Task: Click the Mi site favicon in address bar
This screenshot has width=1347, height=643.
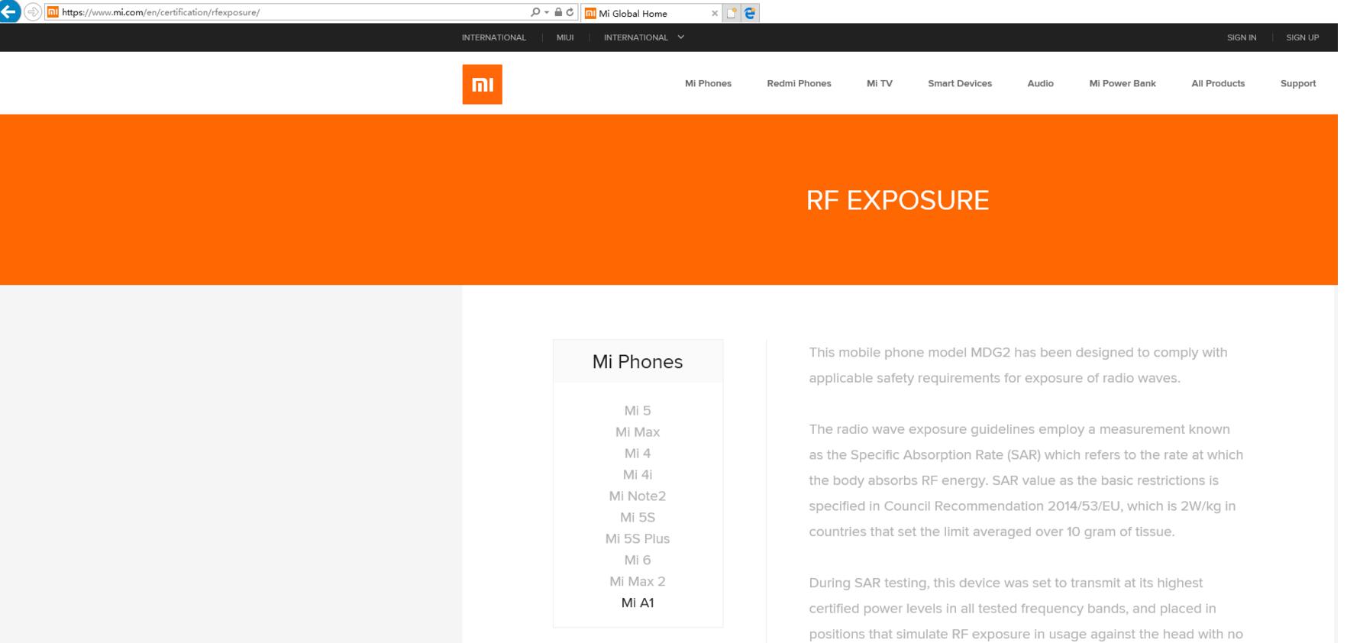Action: point(53,12)
